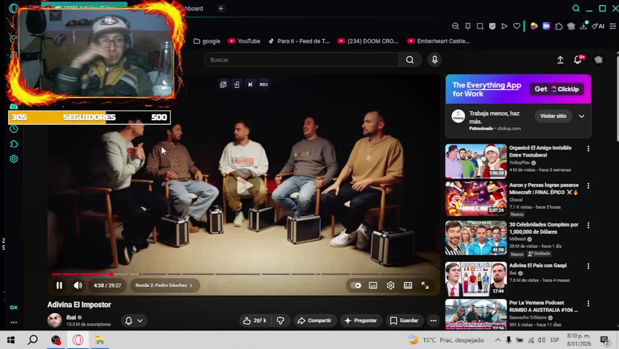
Task: Open chapter Ronda 2: Pedro Sánchez
Action: [164, 286]
